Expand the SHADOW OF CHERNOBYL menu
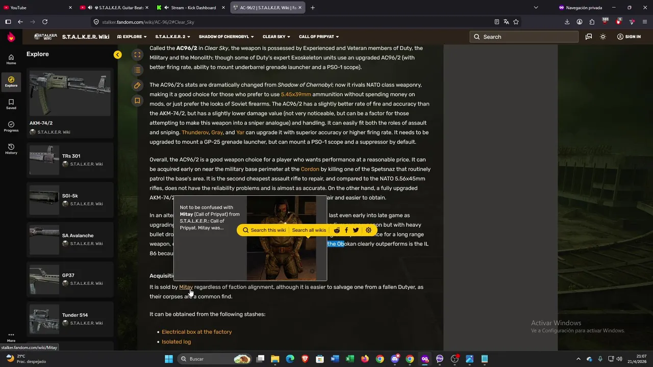The height and width of the screenshot is (367, 653). (227, 37)
